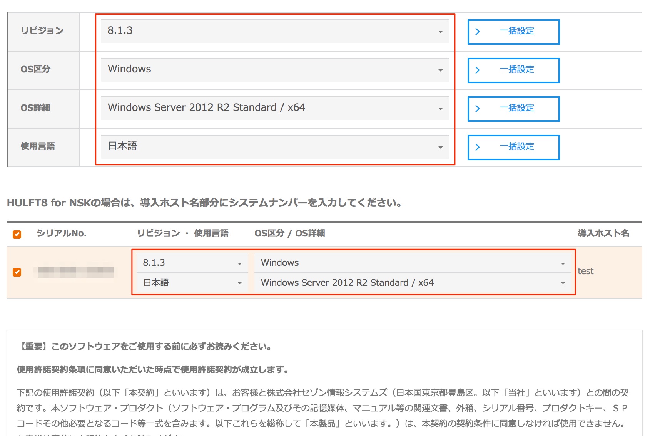650x436 pixels.
Task: Click the dropdown arrow on the 8.1.3 revision field
Action: [441, 32]
